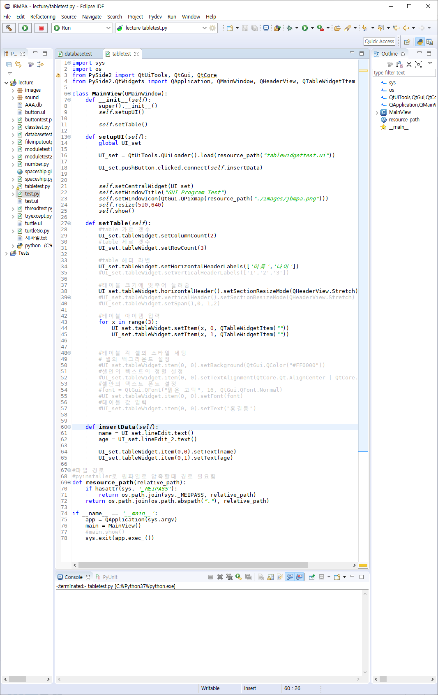The height and width of the screenshot is (695, 438).
Task: Click the External Tools run icon
Action: coord(320,28)
